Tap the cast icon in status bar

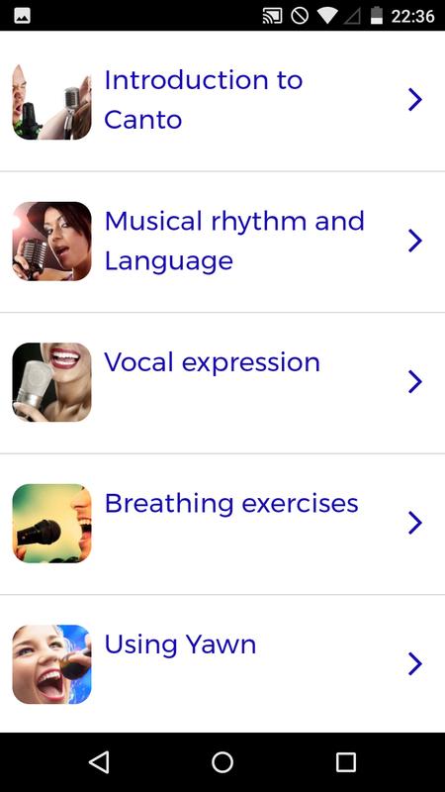(x=273, y=16)
